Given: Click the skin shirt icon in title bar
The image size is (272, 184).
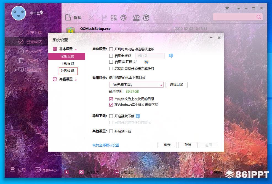Looking at the screenshot, I should point(227,8).
